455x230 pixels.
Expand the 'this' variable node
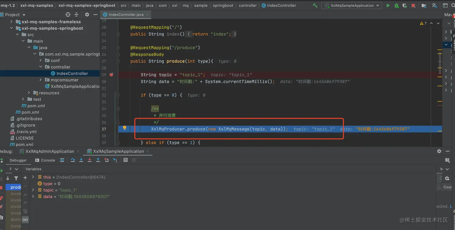(33, 177)
